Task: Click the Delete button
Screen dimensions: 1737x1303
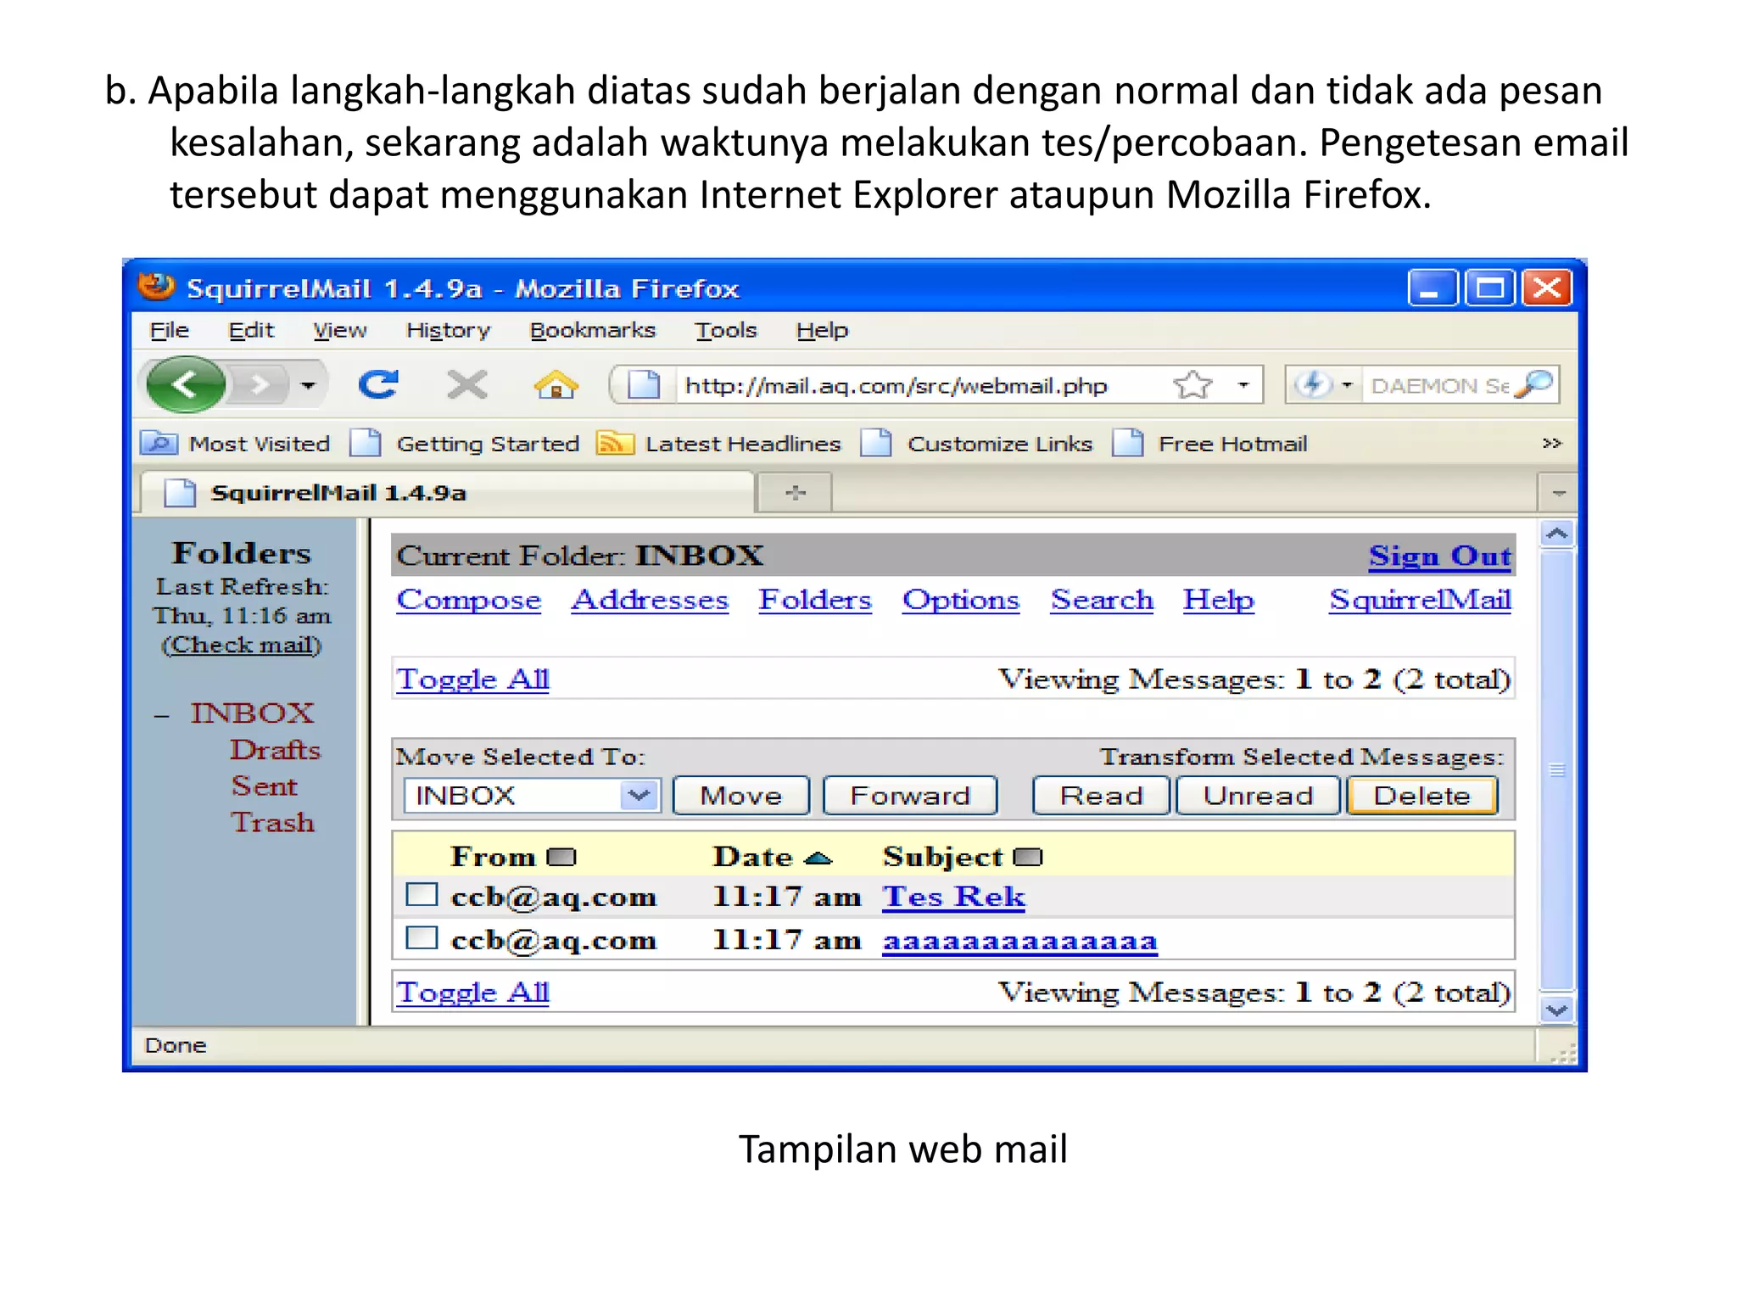Action: (1421, 796)
